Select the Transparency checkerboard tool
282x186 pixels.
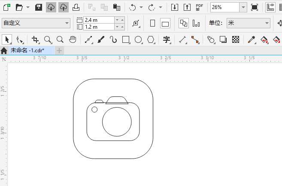(x=236, y=39)
